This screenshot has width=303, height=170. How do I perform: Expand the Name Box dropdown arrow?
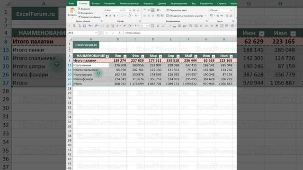(96, 33)
